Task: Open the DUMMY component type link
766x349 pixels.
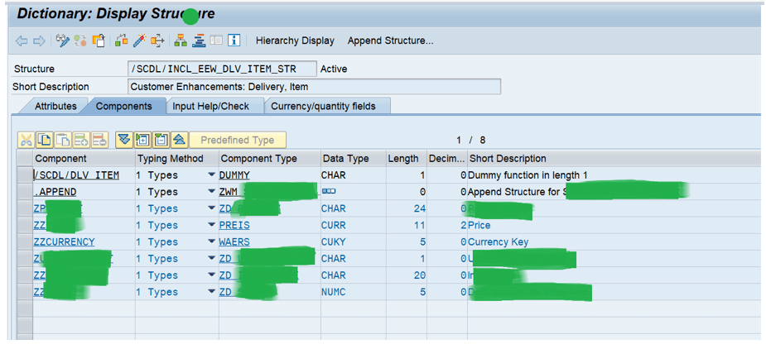Action: point(234,175)
